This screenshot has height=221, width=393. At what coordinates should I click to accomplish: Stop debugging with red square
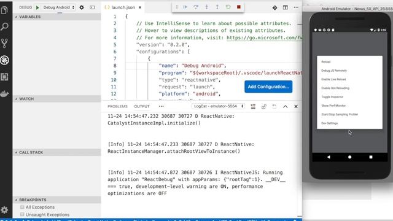click(239, 7)
